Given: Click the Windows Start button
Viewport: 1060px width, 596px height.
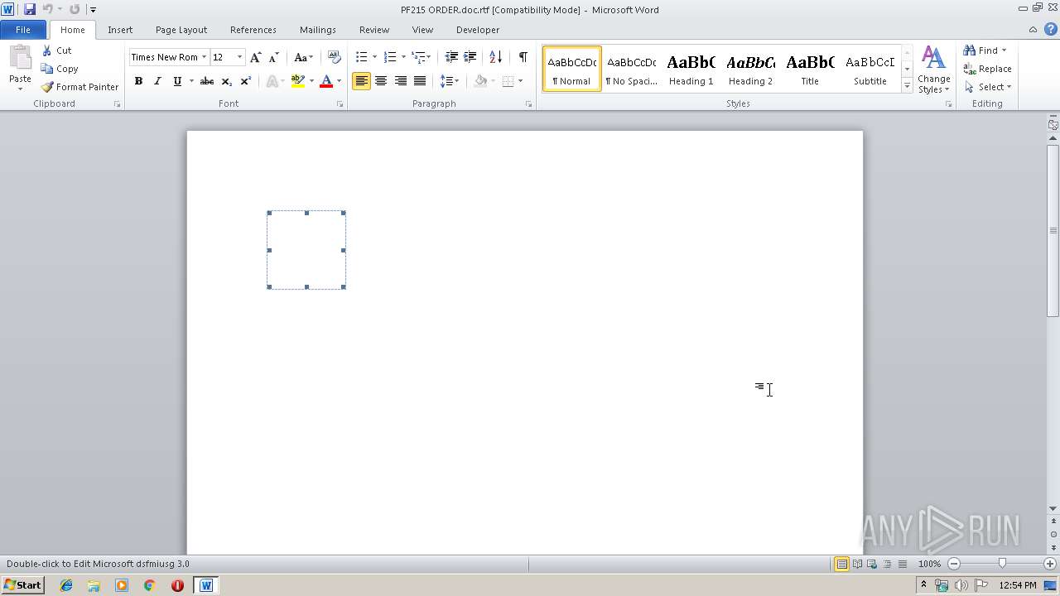Looking at the screenshot, I should click(22, 585).
